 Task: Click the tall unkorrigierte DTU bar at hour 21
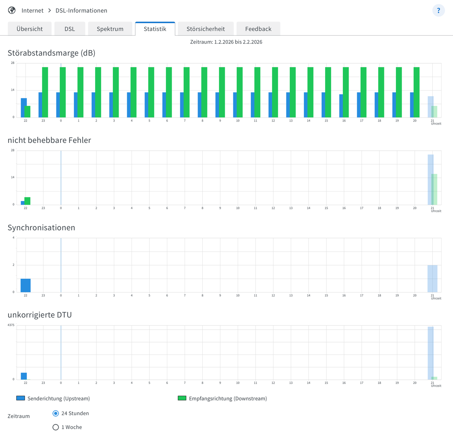pos(430,353)
